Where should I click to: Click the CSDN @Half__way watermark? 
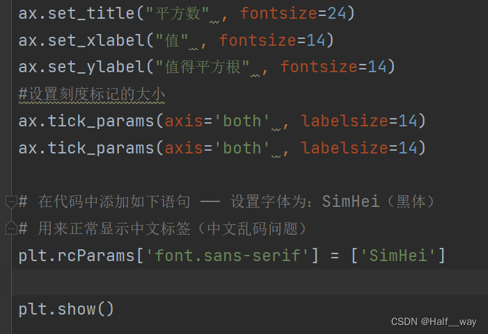pos(434,322)
